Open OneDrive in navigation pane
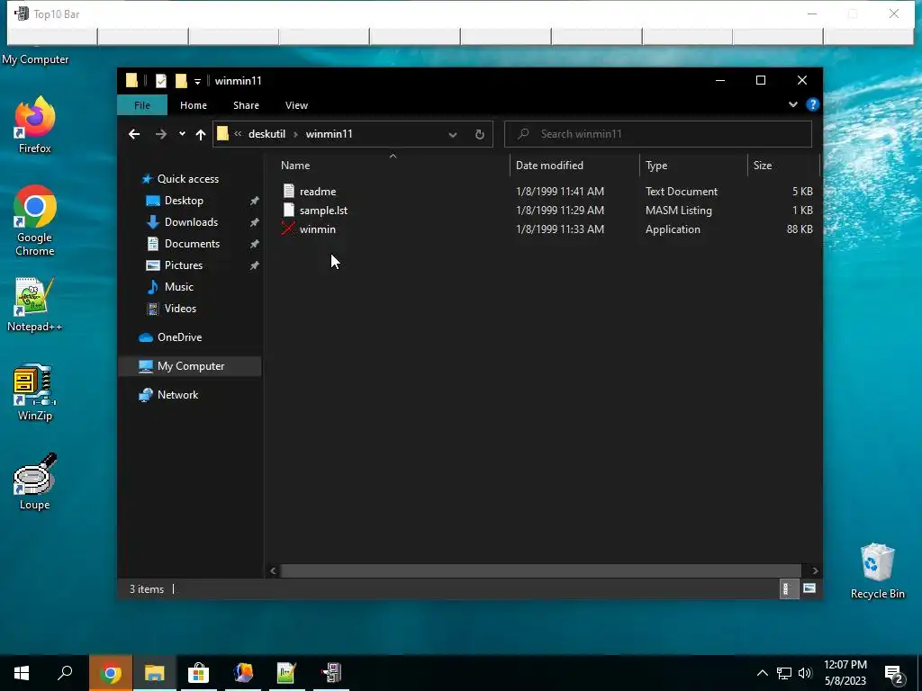This screenshot has width=922, height=691. click(179, 337)
